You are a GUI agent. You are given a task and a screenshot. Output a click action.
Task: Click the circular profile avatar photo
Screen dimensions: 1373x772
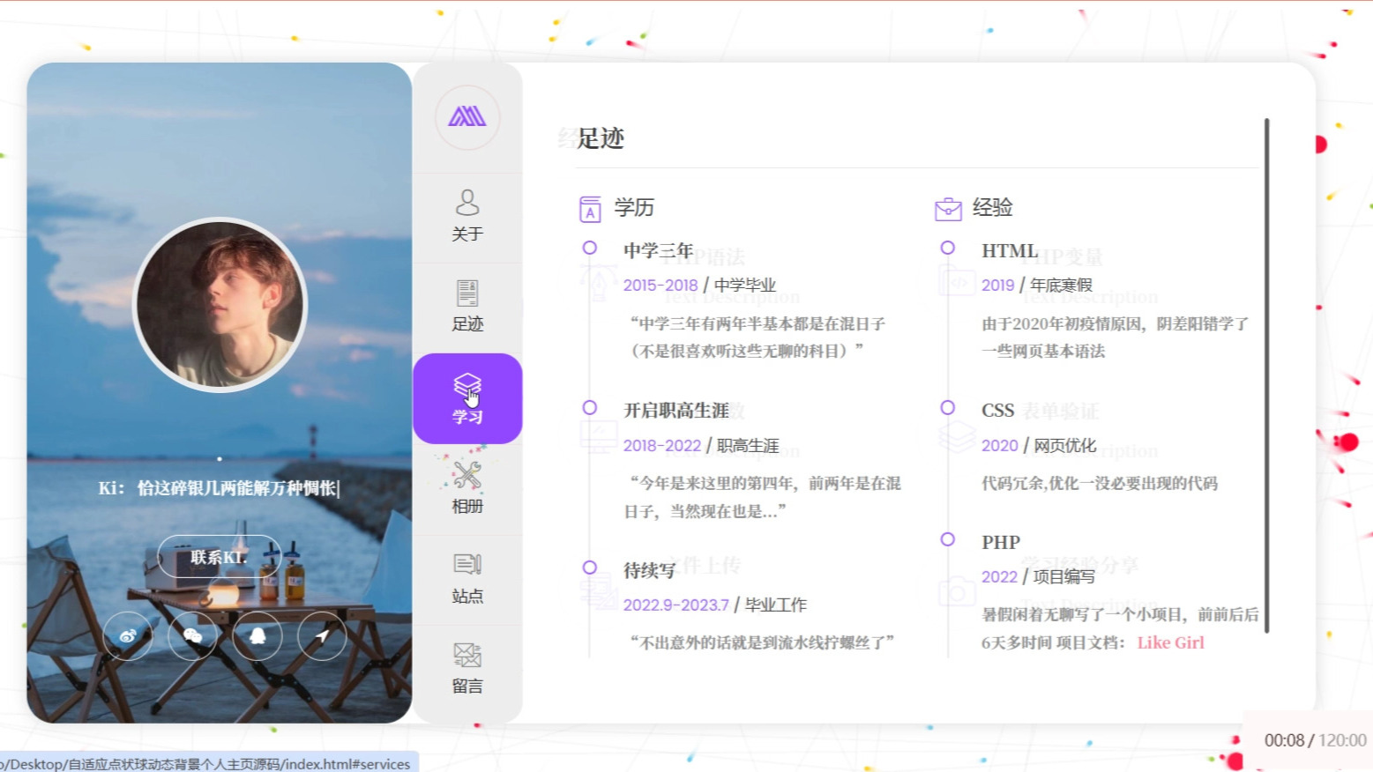click(220, 304)
